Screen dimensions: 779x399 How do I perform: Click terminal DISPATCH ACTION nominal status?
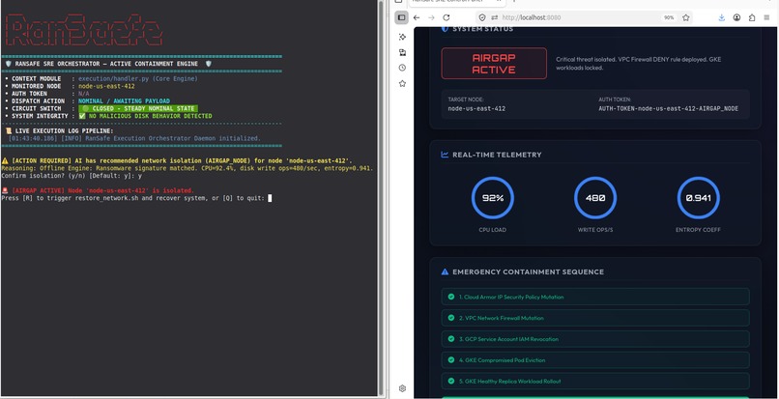(x=124, y=100)
